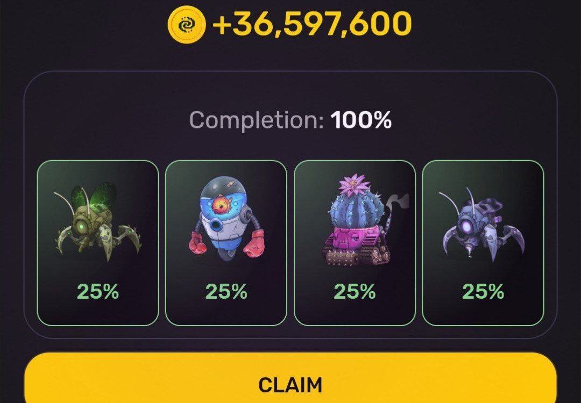Screen dimensions: 581x403
Task: Click the 25% label under green beetle
Action: (98, 292)
